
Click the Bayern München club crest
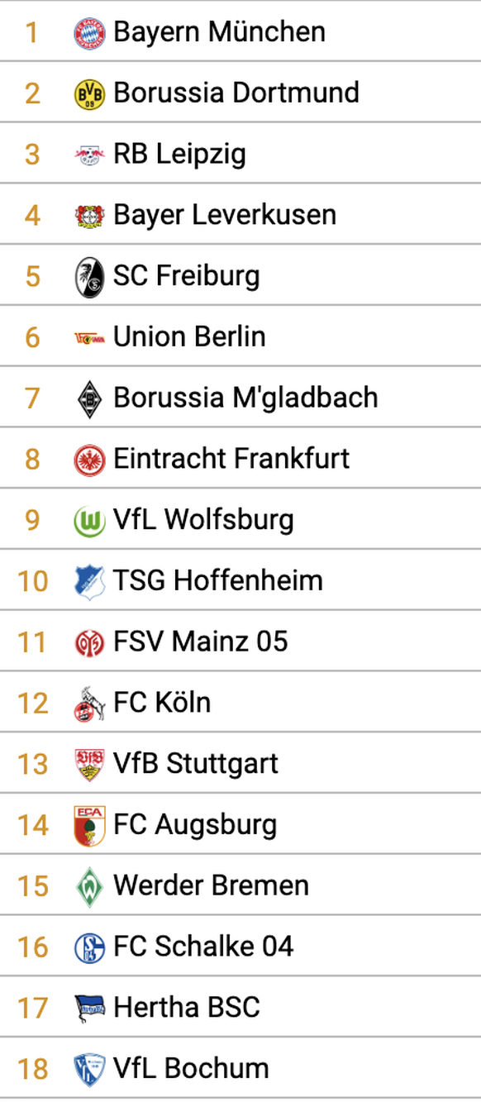[89, 33]
